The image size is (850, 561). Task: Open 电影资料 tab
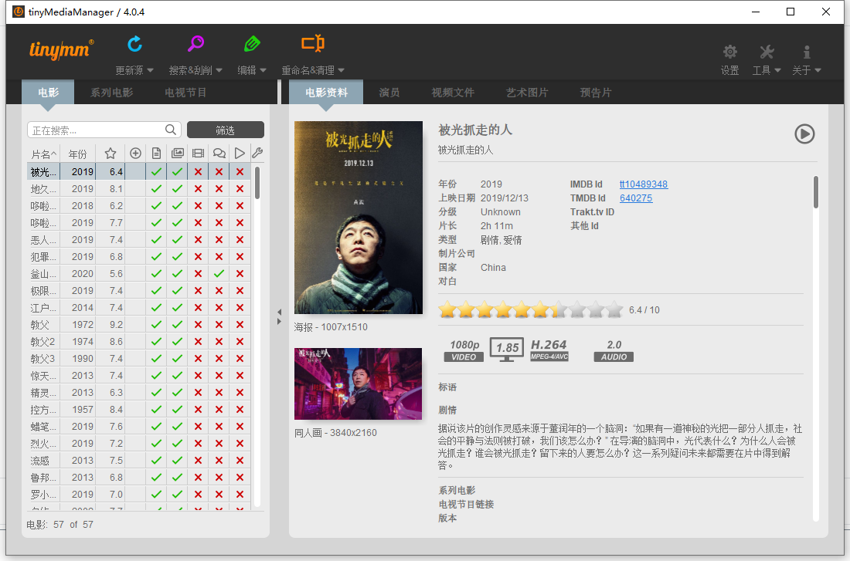326,93
